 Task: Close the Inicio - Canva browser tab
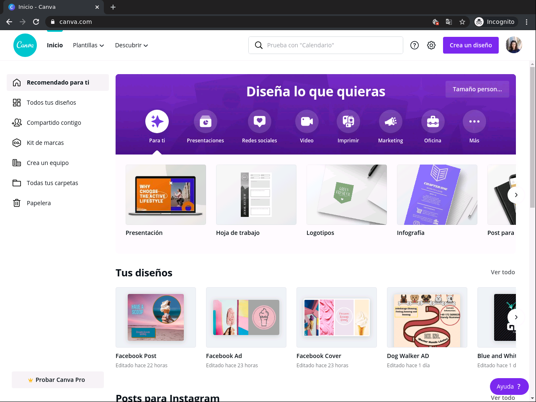click(97, 7)
